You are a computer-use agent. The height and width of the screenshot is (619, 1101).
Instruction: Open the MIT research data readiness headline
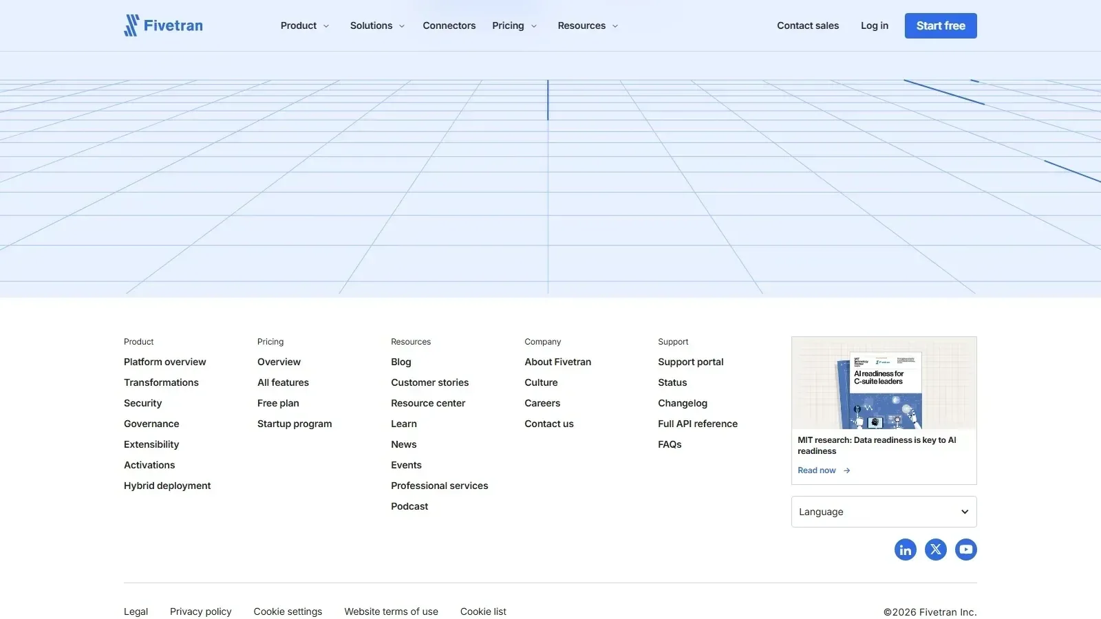click(877, 446)
